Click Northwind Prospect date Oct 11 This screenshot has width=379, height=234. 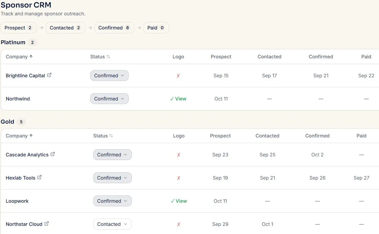(221, 99)
